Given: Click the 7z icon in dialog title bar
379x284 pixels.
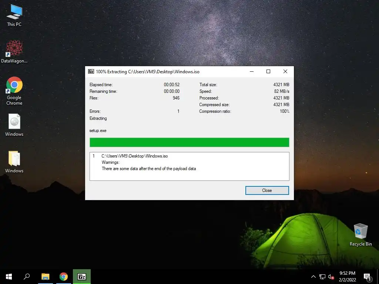Looking at the screenshot, I should coord(91,71).
